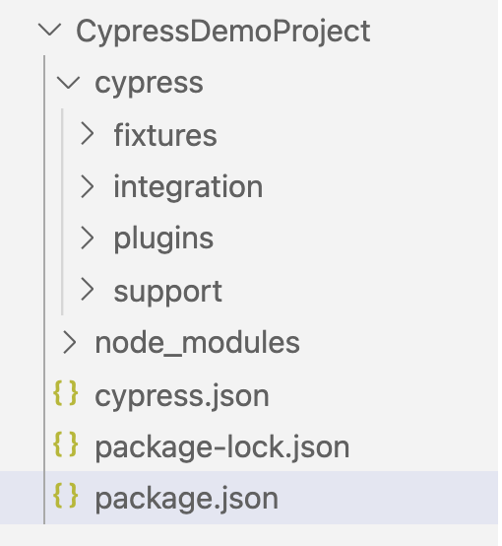Select the fixtures folder name

(165, 135)
